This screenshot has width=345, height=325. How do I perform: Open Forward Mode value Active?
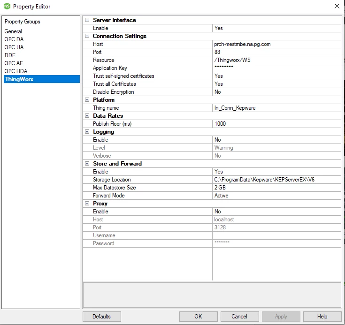(x=277, y=196)
